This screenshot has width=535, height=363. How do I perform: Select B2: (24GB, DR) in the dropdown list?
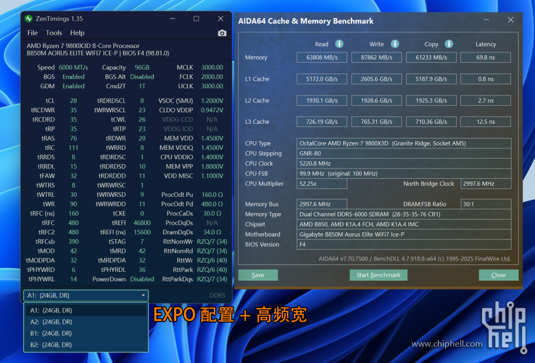click(86, 345)
